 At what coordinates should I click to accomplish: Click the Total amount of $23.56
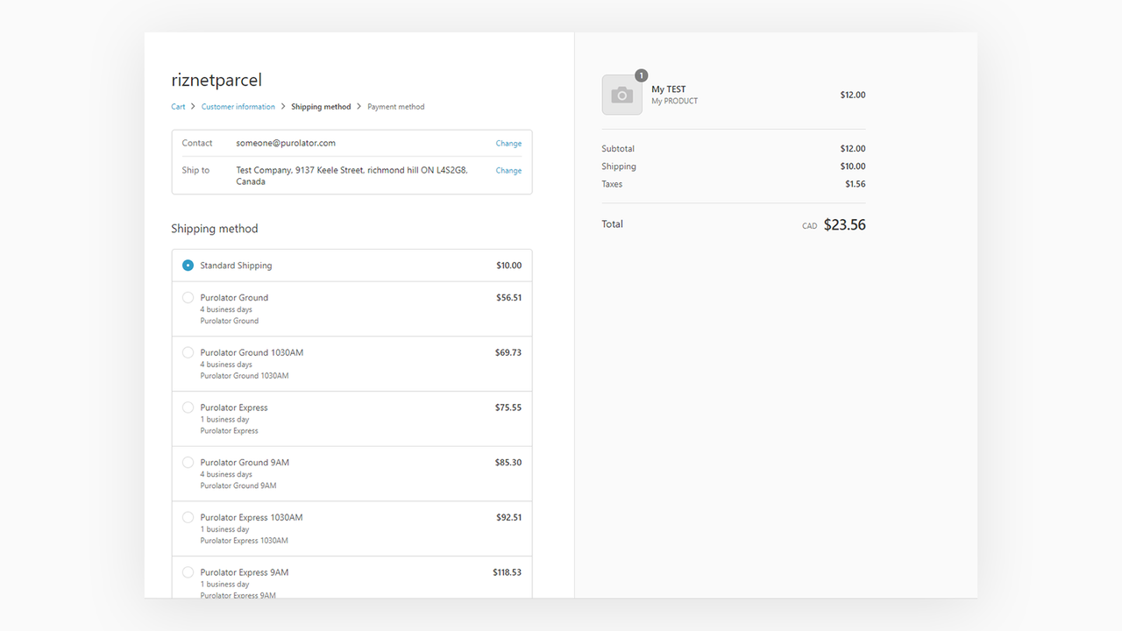[x=843, y=224]
